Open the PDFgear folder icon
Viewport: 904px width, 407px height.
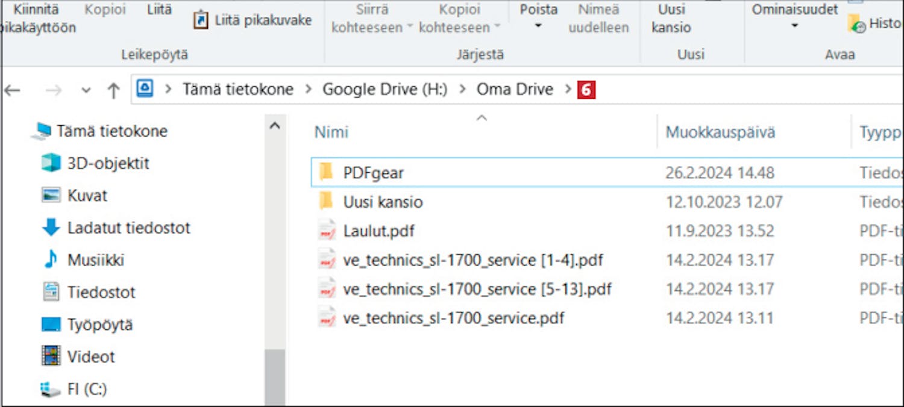click(x=326, y=173)
